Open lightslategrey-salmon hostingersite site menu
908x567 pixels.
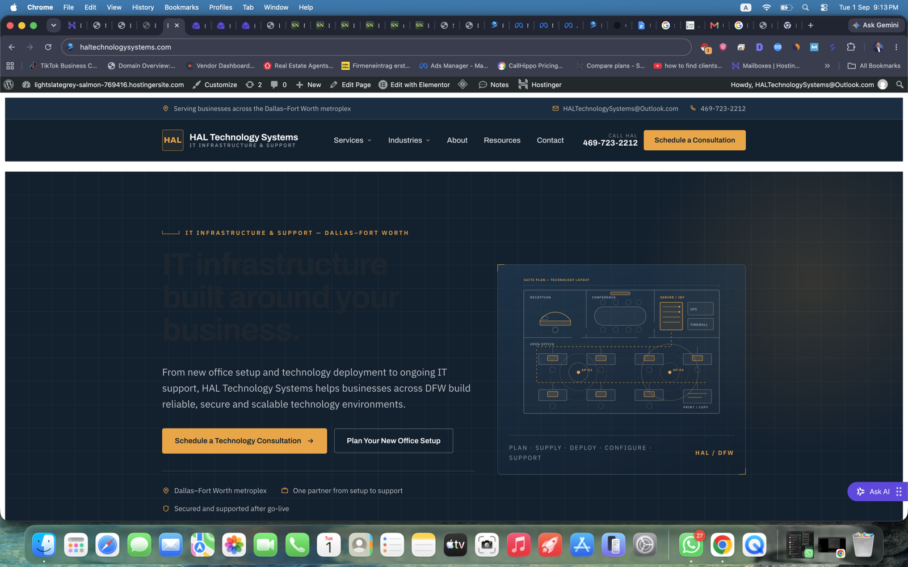click(x=103, y=84)
